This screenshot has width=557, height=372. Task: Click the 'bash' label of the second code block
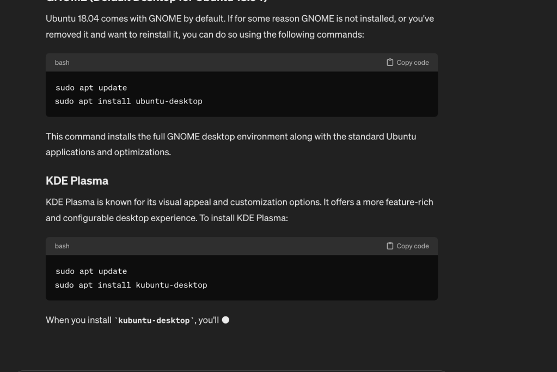62,246
